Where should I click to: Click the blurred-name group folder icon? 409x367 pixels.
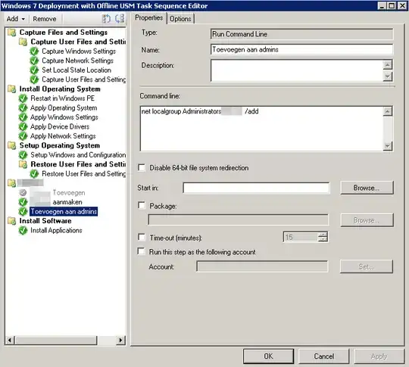pos(11,183)
